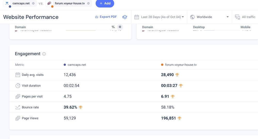This screenshot has width=258, height=139.
Task: Open the All traffic device filter
Action: (x=245, y=17)
